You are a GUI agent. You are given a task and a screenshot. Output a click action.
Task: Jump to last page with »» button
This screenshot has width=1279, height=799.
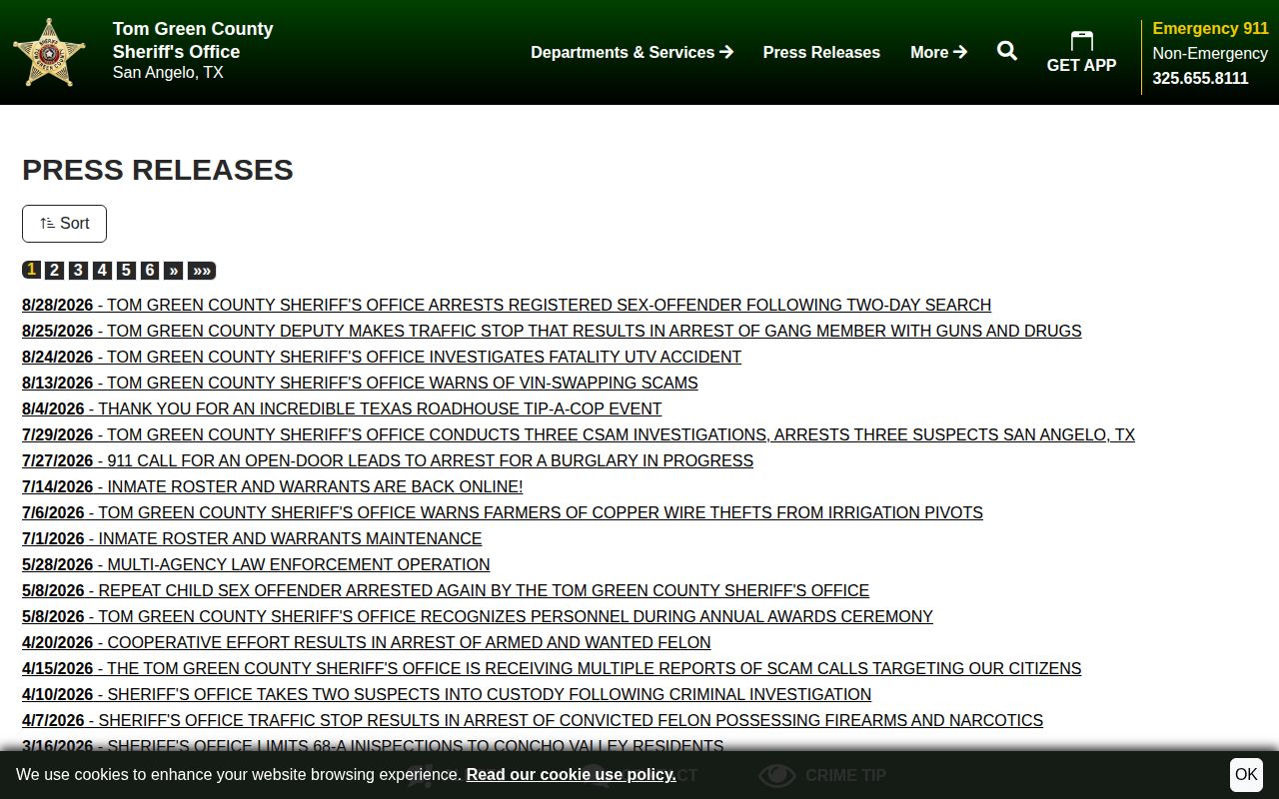click(x=202, y=271)
